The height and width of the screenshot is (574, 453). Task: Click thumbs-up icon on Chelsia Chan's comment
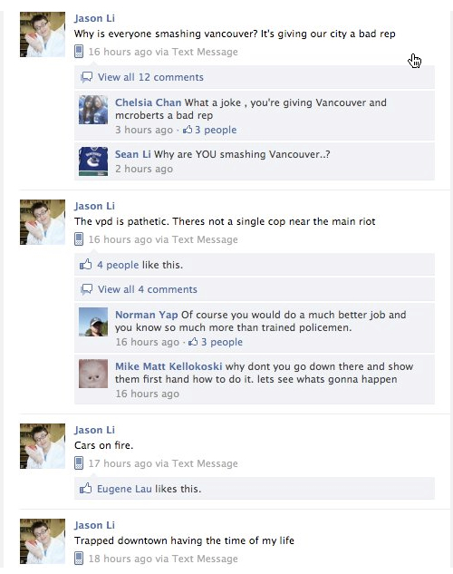point(188,130)
